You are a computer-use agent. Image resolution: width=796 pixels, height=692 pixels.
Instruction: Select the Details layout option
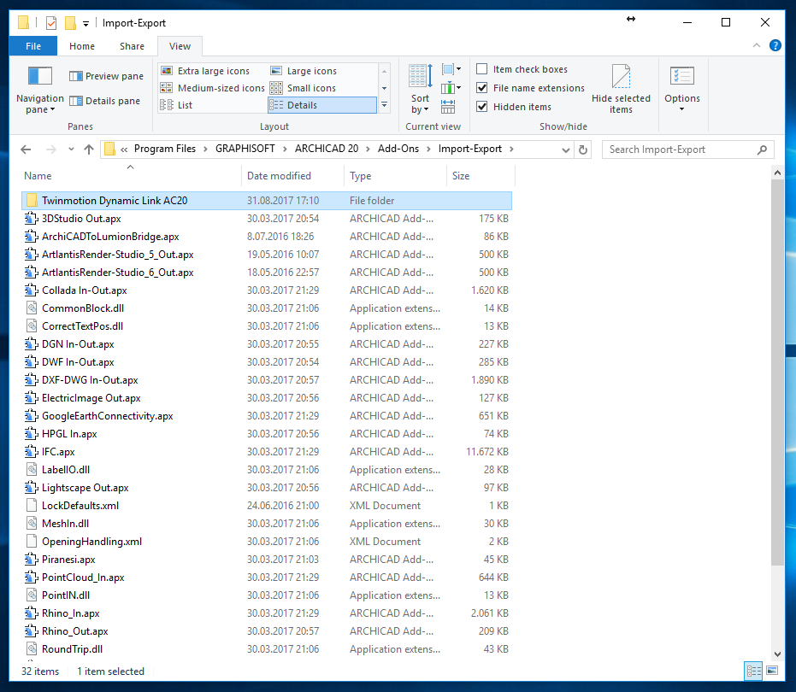point(321,105)
